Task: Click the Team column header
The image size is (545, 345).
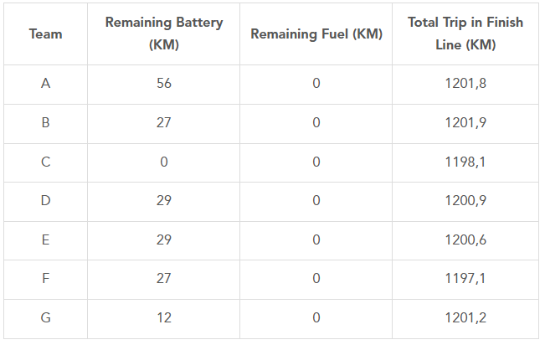Action: [45, 34]
